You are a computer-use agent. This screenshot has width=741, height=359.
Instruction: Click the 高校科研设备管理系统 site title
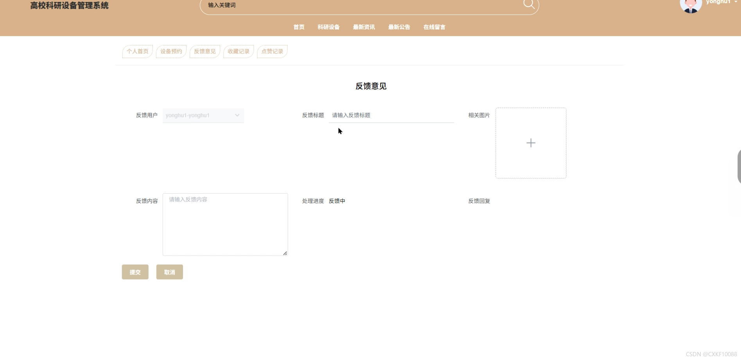(69, 5)
